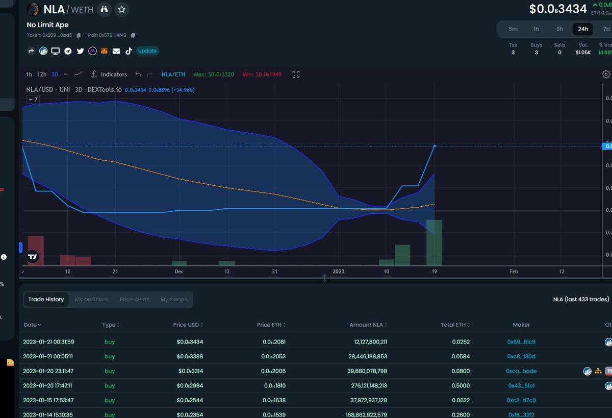
Task: Sort trades by the Total ETH column
Action: 455,325
